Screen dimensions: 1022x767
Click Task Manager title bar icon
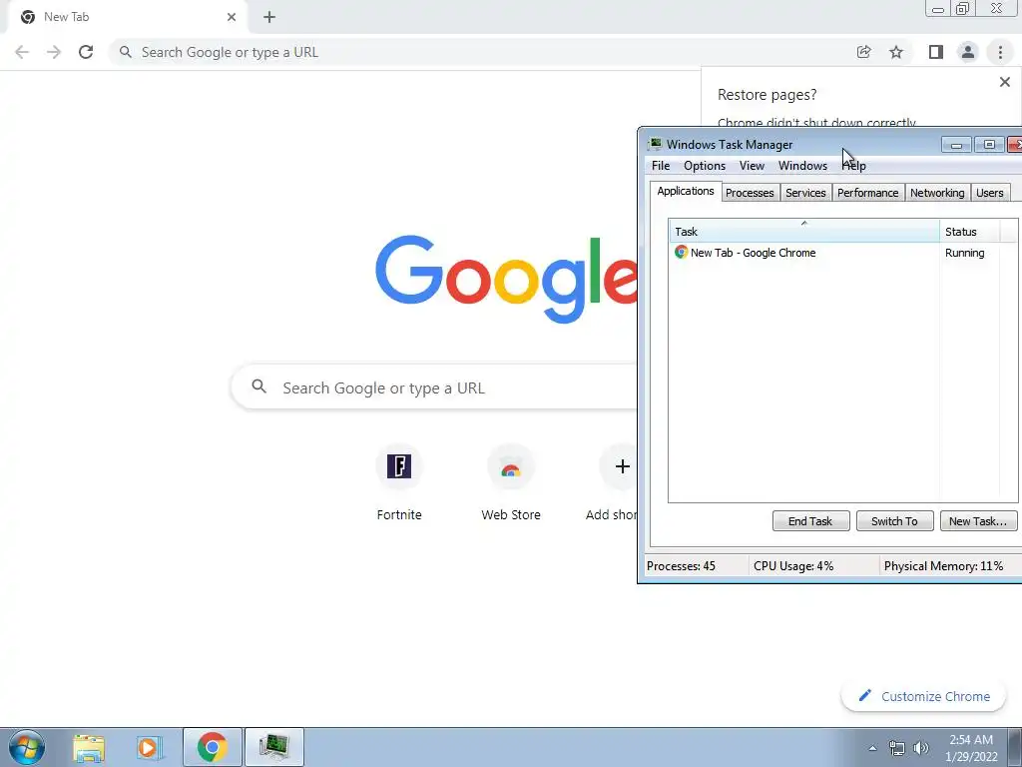655,144
